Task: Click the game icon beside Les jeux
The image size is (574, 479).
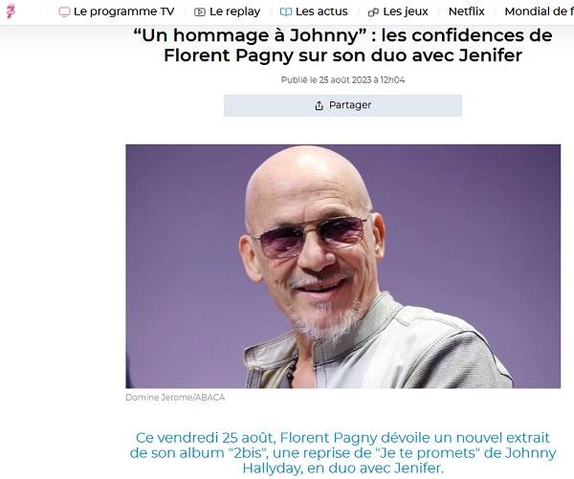Action: pos(373,12)
